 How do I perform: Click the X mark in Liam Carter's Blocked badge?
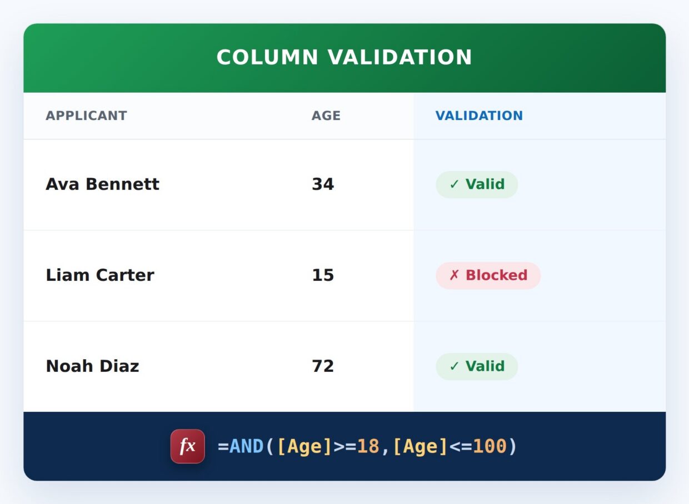[455, 275]
